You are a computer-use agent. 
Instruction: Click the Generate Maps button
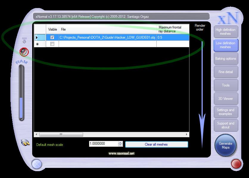coord(225,145)
